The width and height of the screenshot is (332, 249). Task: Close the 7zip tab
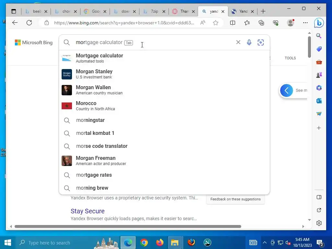pyautogui.click(x=164, y=11)
